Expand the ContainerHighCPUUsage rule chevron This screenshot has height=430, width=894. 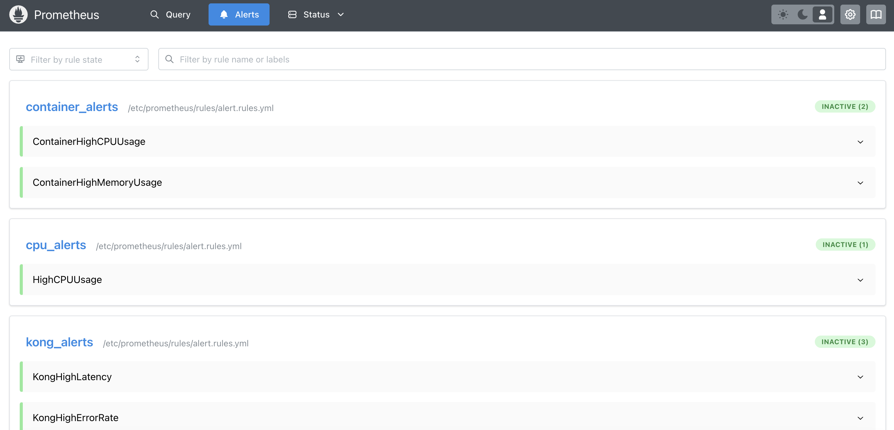point(860,142)
